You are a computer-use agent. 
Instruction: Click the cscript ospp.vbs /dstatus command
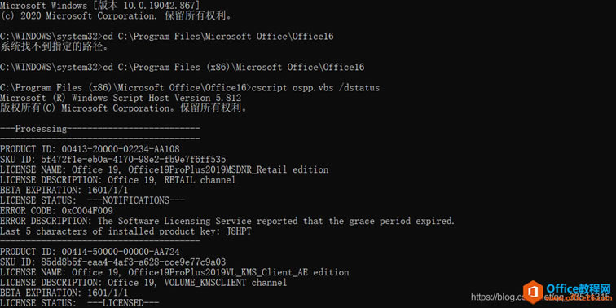315,88
